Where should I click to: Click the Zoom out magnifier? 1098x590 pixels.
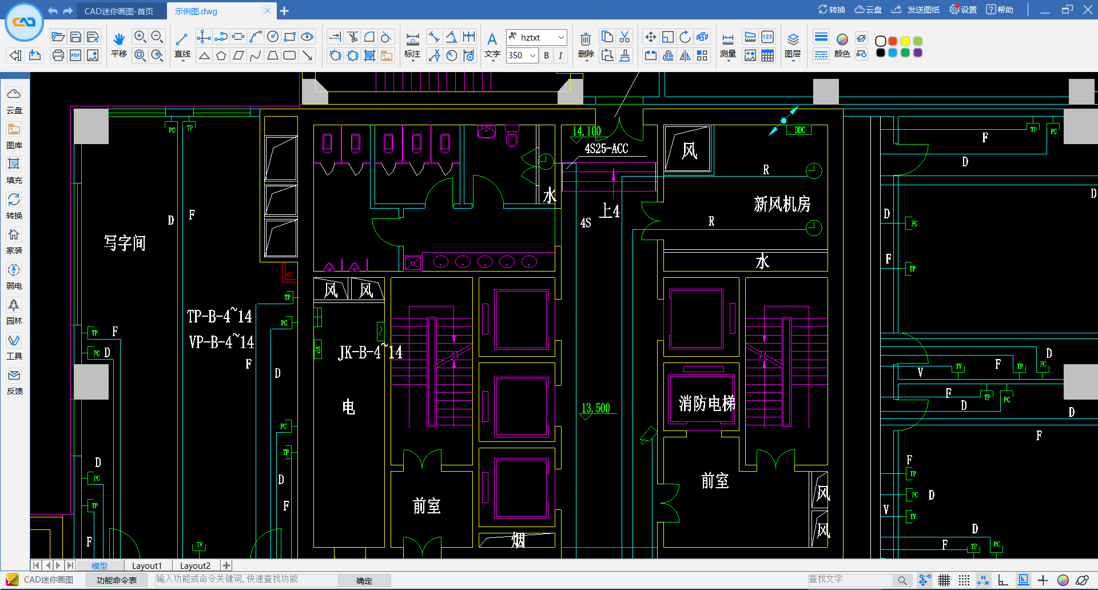157,37
